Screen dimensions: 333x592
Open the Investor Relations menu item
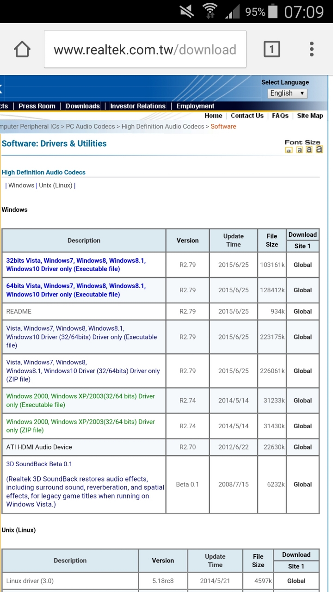coord(138,106)
